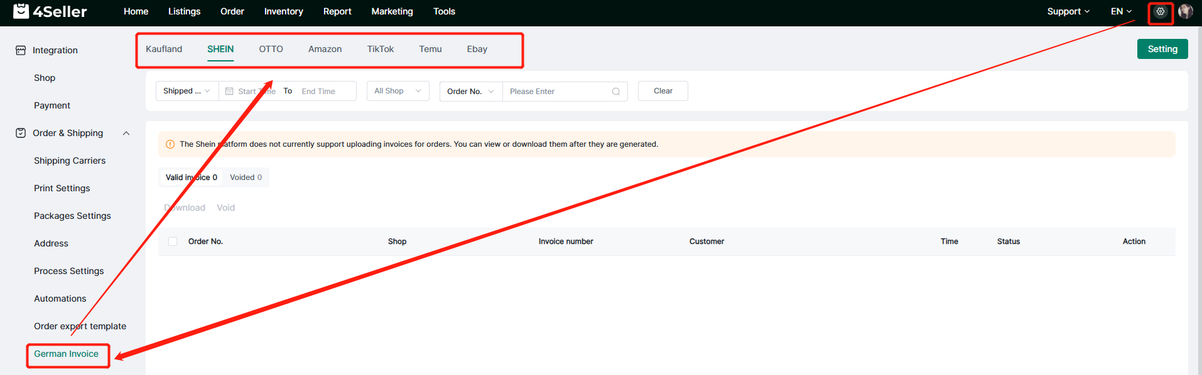Click the info icon in notice banner

coord(170,144)
